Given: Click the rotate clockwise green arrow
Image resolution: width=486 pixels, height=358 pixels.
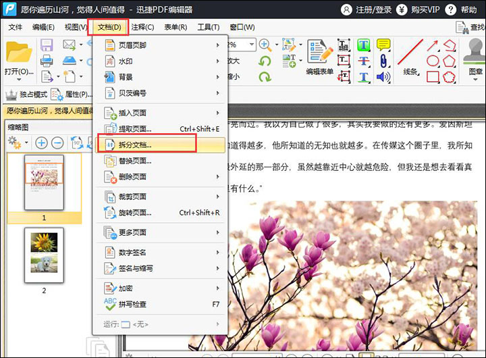Looking at the screenshot, I should [x=265, y=76].
